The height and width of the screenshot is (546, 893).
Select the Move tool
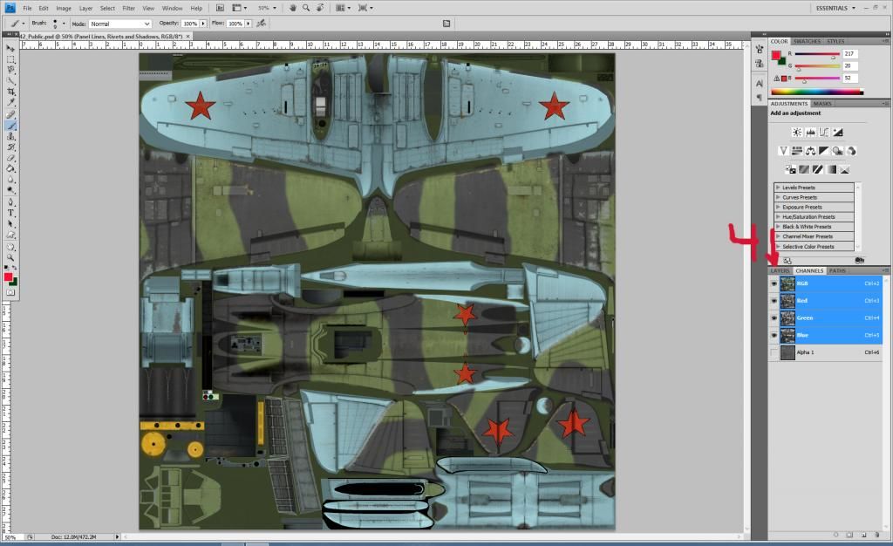pyautogui.click(x=11, y=48)
